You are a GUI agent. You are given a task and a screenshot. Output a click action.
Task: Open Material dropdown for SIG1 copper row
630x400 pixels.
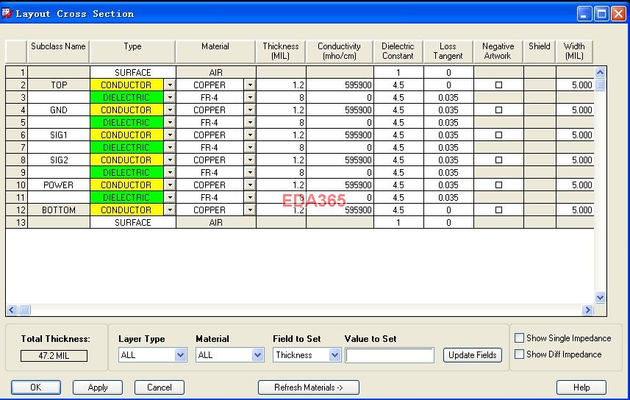pyautogui.click(x=249, y=135)
